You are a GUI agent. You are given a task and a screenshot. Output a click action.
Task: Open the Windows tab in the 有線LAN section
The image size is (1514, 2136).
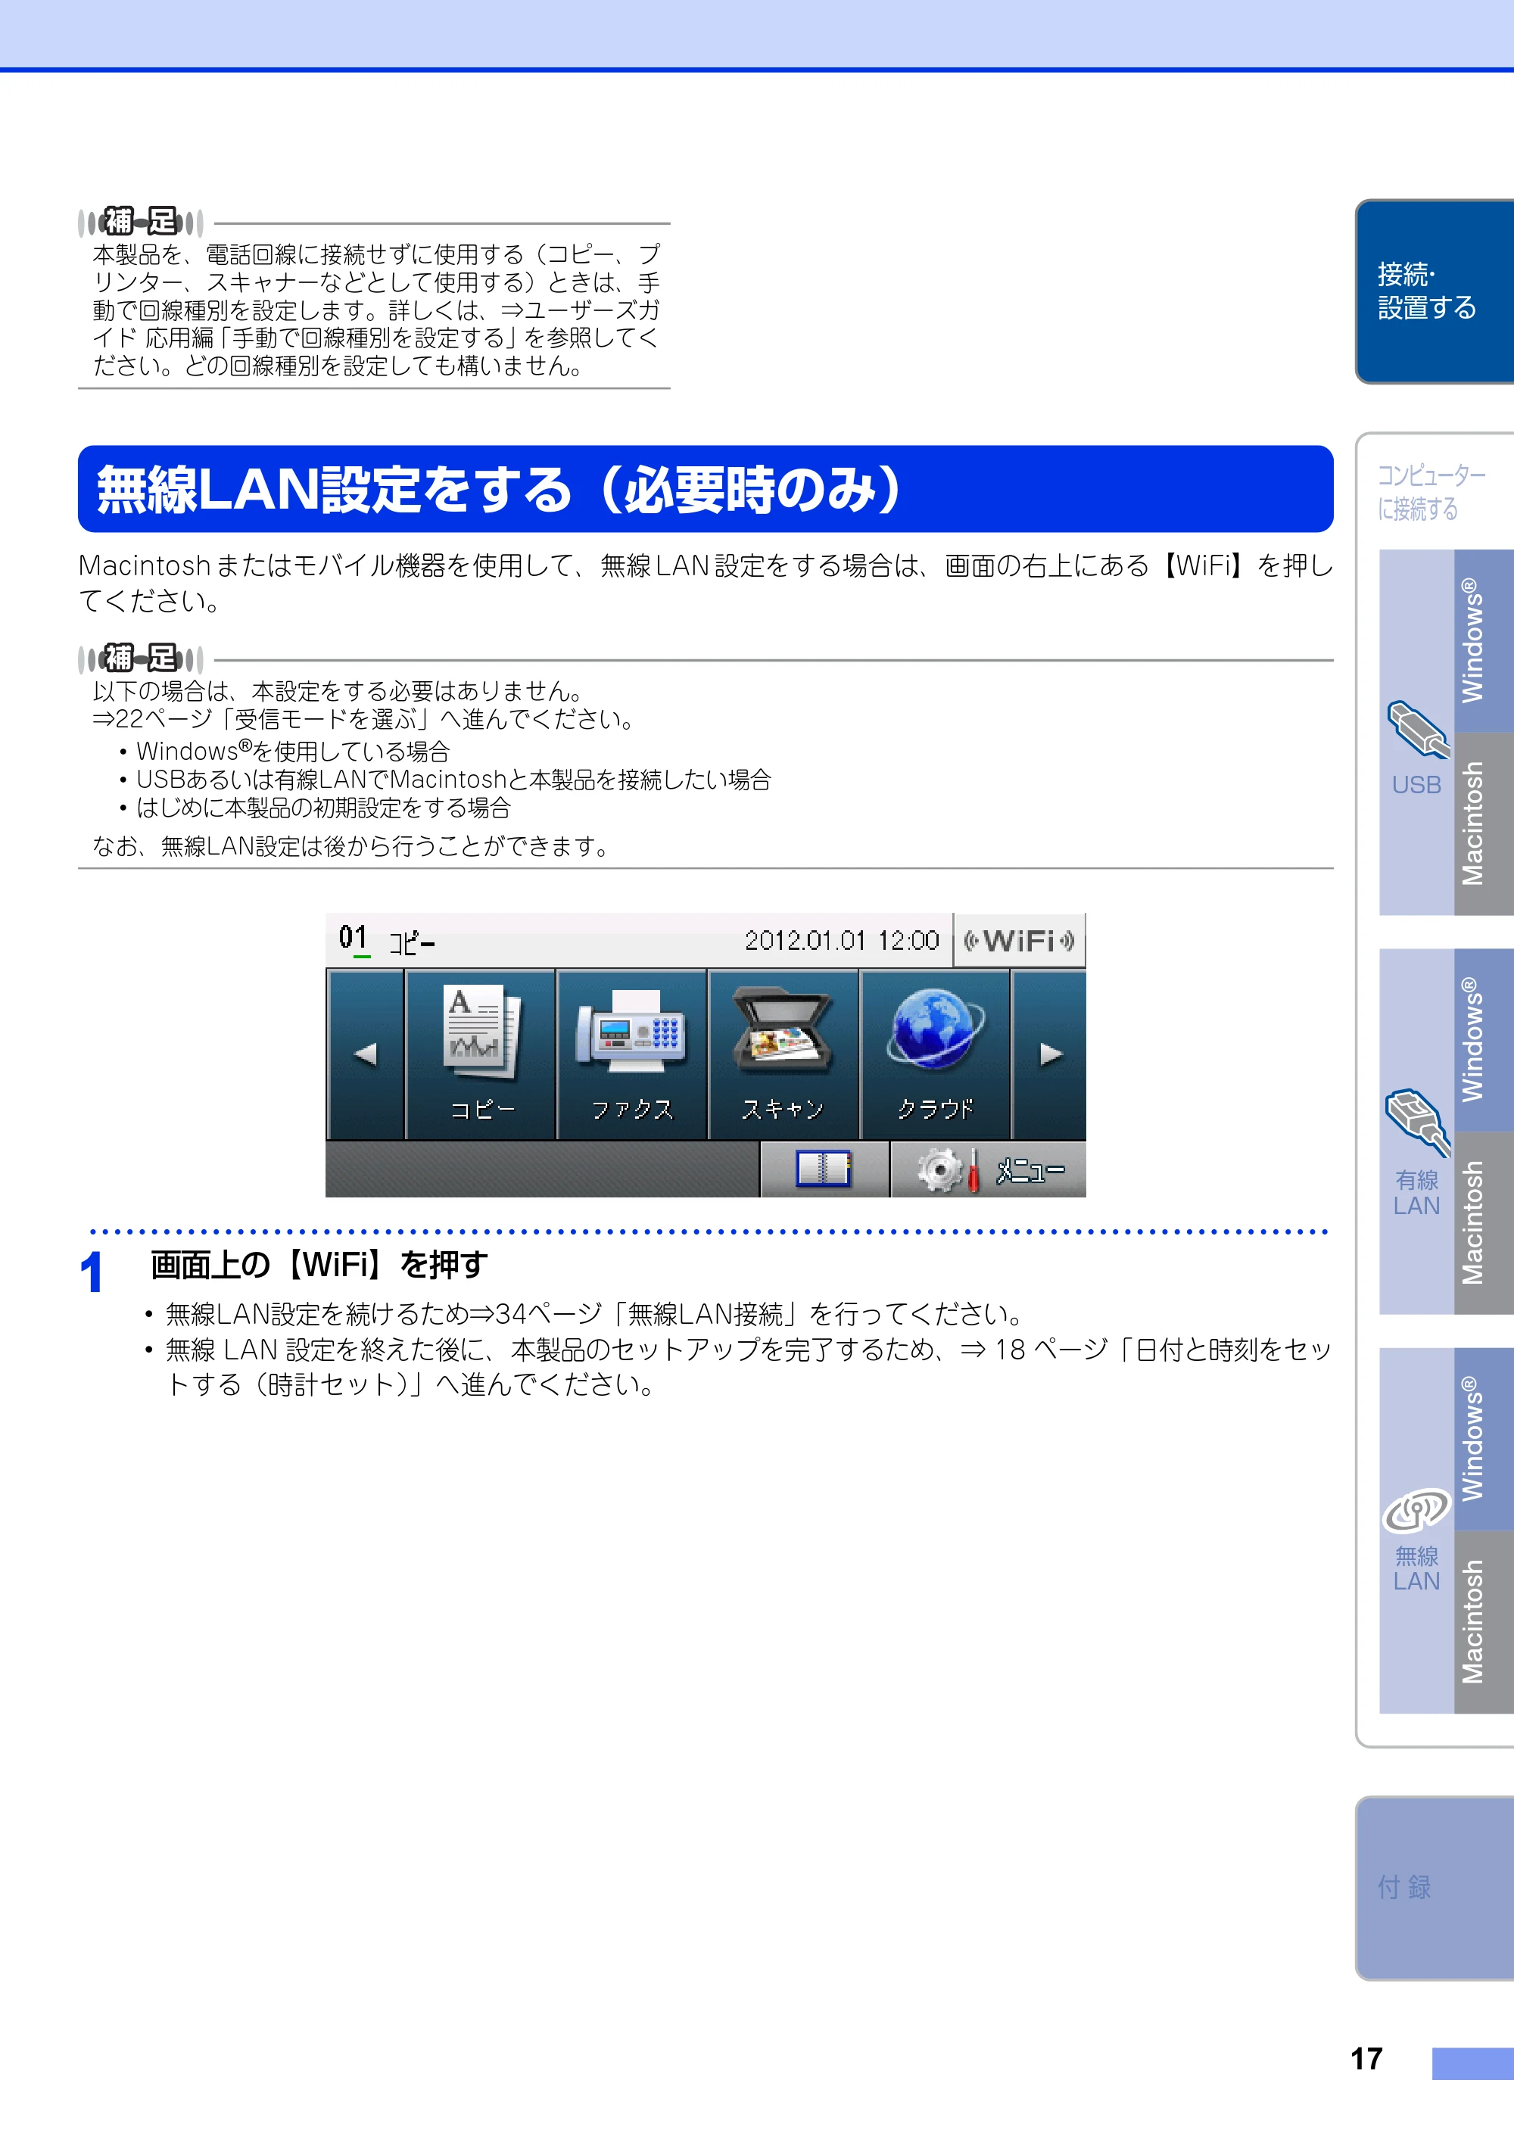tap(1483, 1040)
